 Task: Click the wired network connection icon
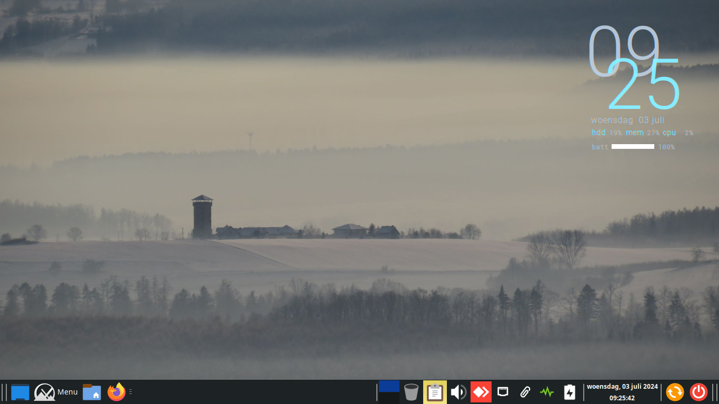coord(503,392)
